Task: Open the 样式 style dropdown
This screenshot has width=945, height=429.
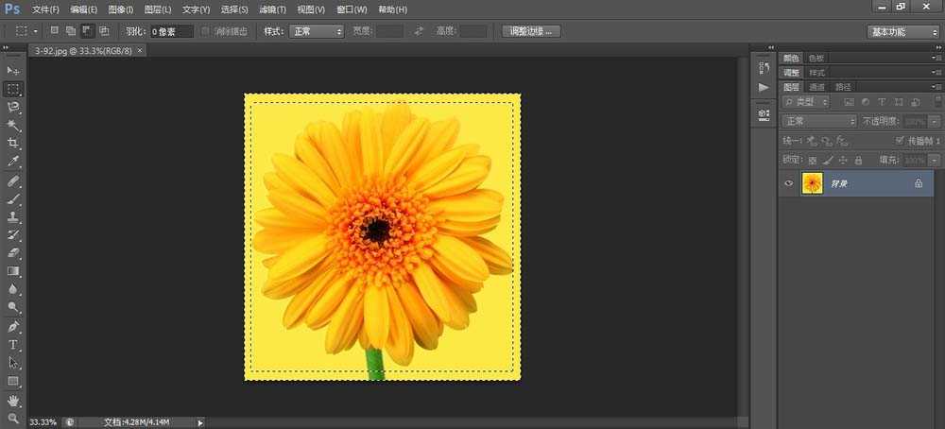Action: [317, 31]
